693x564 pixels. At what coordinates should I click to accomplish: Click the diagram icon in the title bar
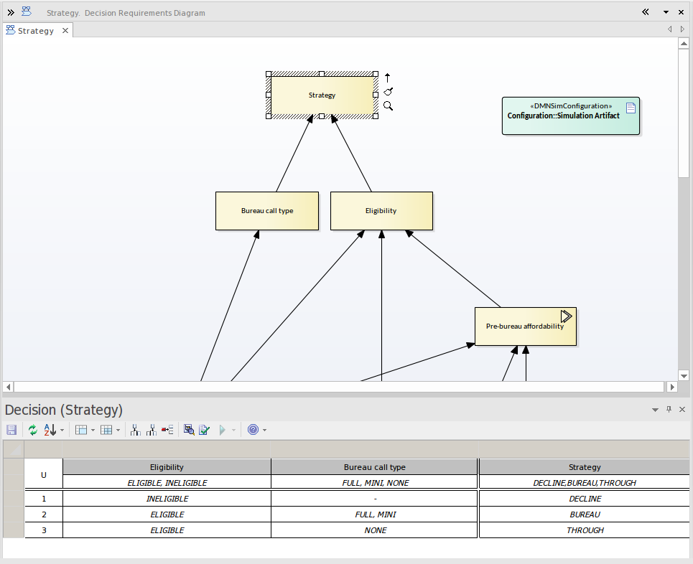[x=27, y=11]
